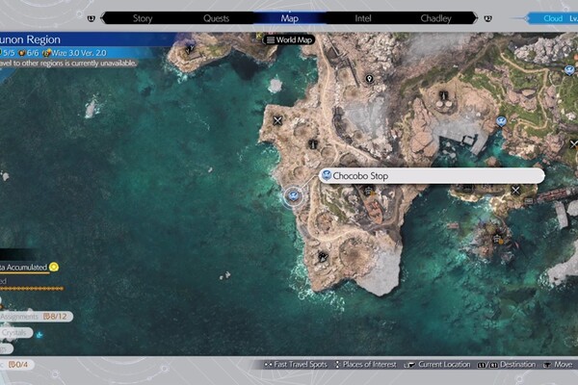578x385 pixels.
Task: Select the 0/4 counter entry
Action: pyautogui.click(x=17, y=365)
